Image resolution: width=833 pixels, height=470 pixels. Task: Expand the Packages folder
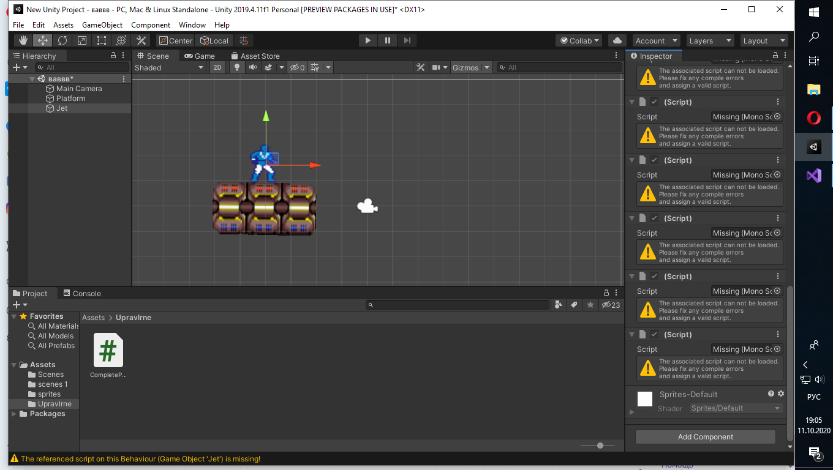(14, 414)
